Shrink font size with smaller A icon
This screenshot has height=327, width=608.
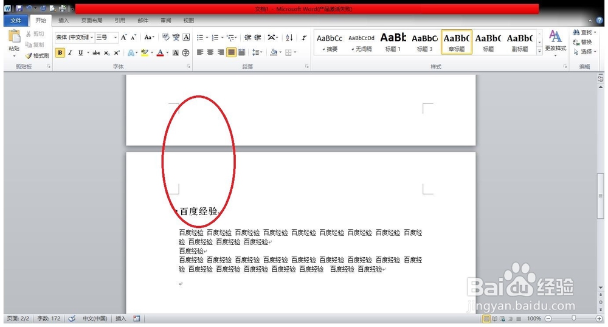click(x=133, y=37)
